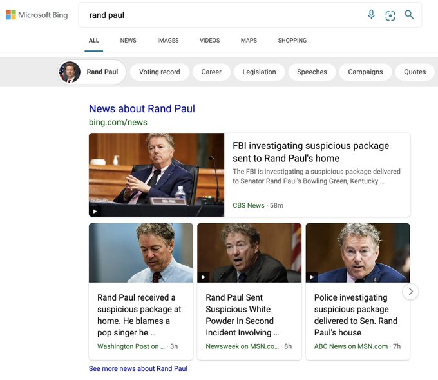The width and height of the screenshot is (438, 380).
Task: Click the magnifying glass search icon
Action: 409,15
